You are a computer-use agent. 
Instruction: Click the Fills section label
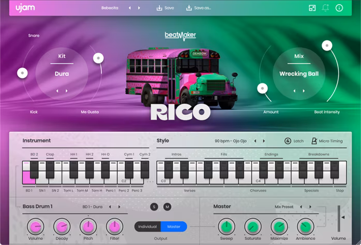click(x=224, y=155)
